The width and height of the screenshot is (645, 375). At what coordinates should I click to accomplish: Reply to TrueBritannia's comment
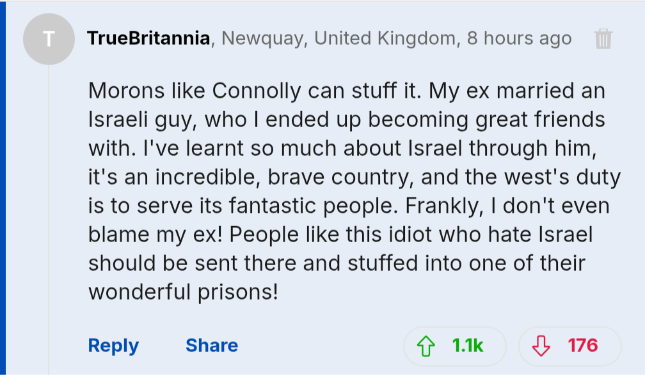113,346
